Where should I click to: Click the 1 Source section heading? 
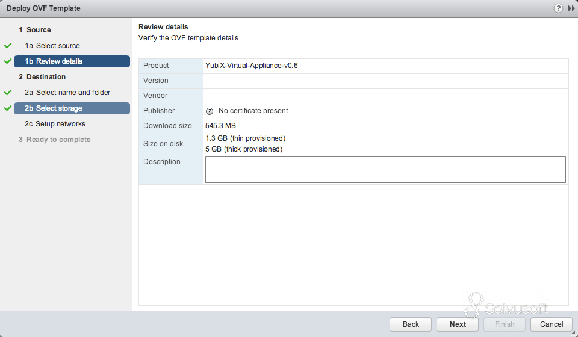click(x=35, y=30)
